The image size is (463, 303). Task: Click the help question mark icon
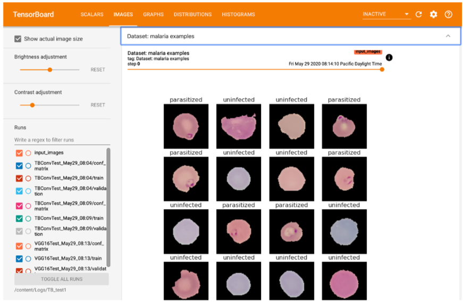pyautogui.click(x=448, y=14)
